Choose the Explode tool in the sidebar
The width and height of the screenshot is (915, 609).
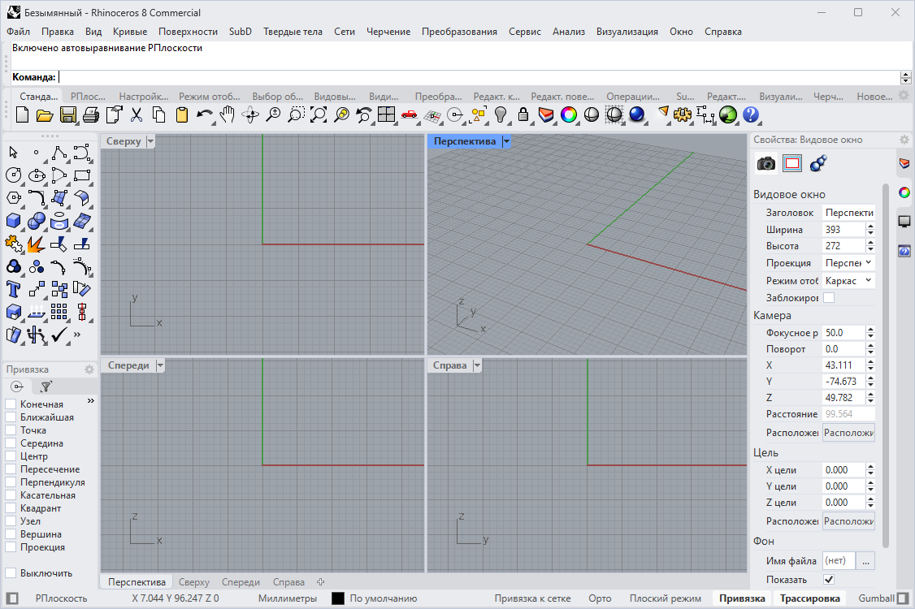point(37,244)
